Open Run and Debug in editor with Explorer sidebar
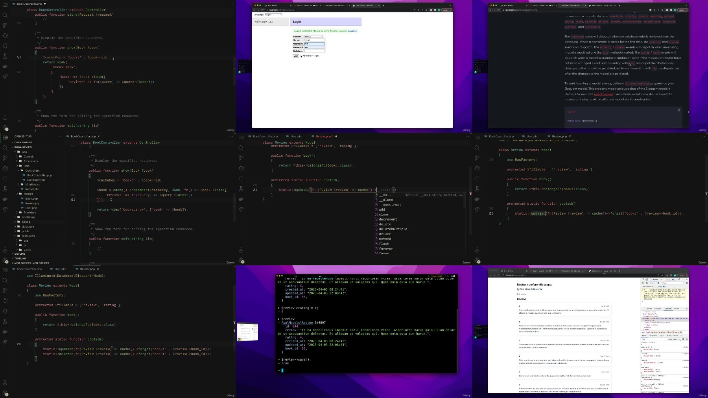Image resolution: width=708 pixels, height=398 pixels. 5,168
